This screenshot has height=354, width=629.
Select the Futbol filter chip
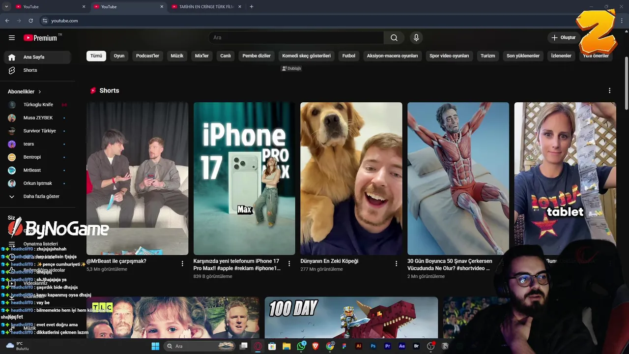pyautogui.click(x=349, y=56)
